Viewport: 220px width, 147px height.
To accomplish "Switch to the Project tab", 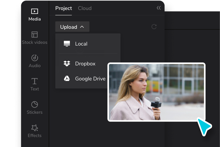I will point(64,8).
